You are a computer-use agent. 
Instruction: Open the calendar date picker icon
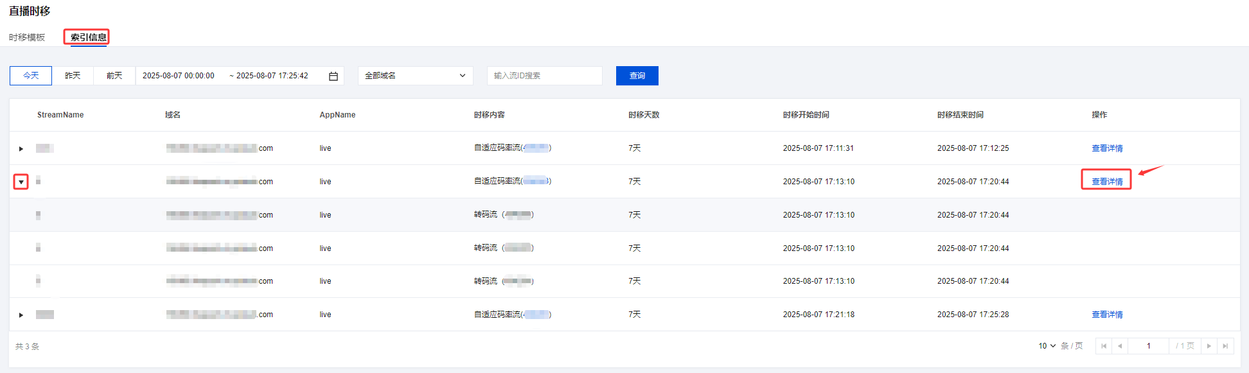coord(333,76)
